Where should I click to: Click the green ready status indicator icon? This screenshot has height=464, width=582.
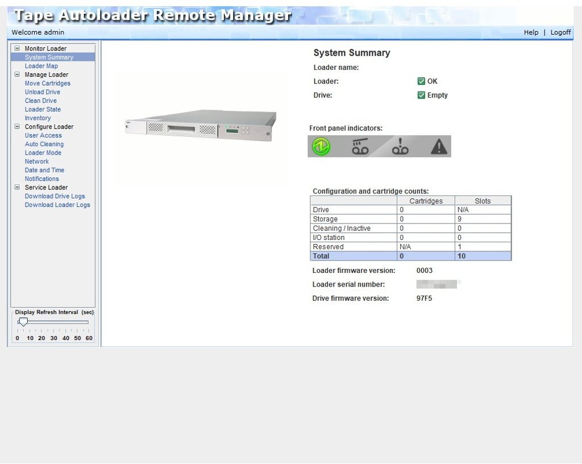tap(321, 147)
